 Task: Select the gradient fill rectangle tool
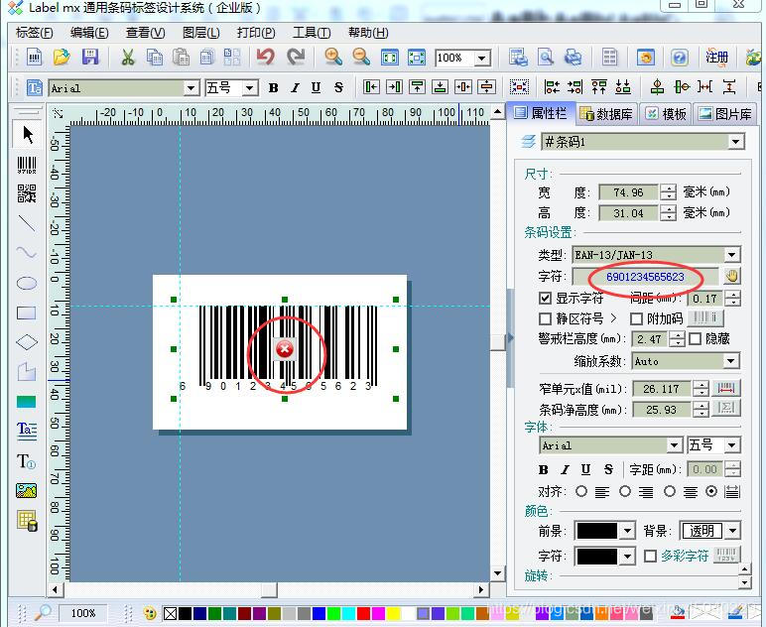click(x=27, y=402)
